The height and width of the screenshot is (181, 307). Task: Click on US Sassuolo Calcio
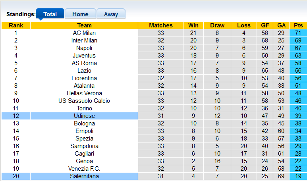(84, 101)
